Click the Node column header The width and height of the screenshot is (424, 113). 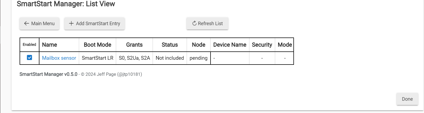coord(199,45)
